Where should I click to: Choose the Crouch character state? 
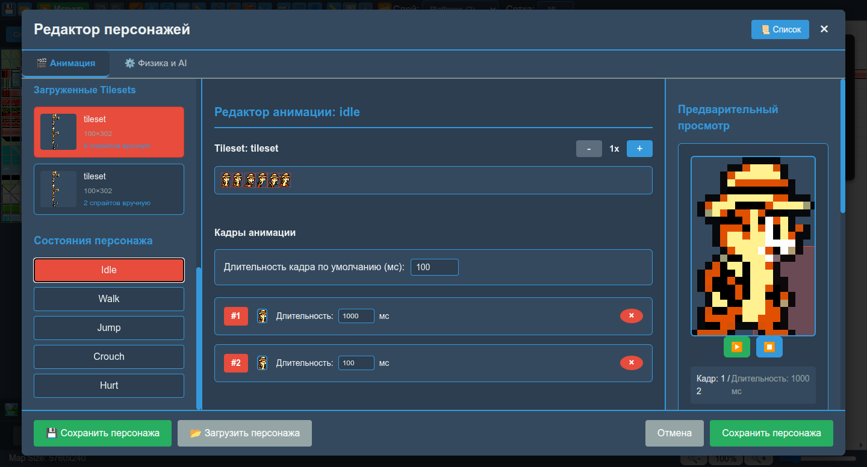109,357
